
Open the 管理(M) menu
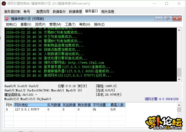point(55,24)
